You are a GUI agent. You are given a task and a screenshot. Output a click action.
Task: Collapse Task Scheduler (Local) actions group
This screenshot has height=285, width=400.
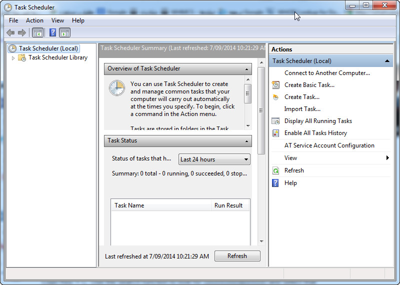(x=387, y=61)
